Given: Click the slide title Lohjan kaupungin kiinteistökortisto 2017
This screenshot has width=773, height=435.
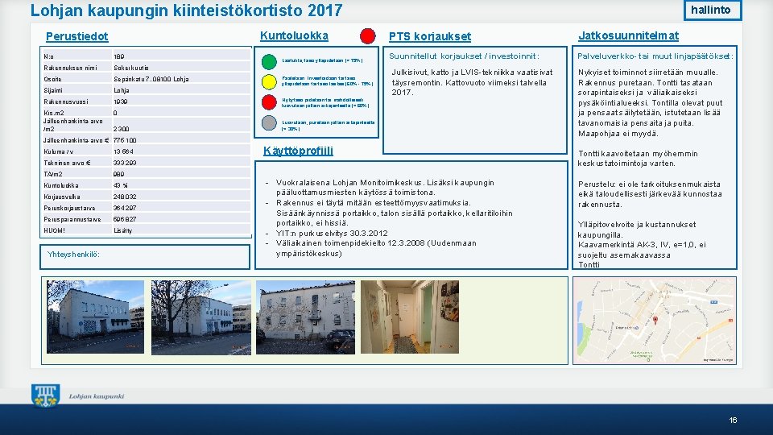Looking at the screenshot, I should (186, 10).
